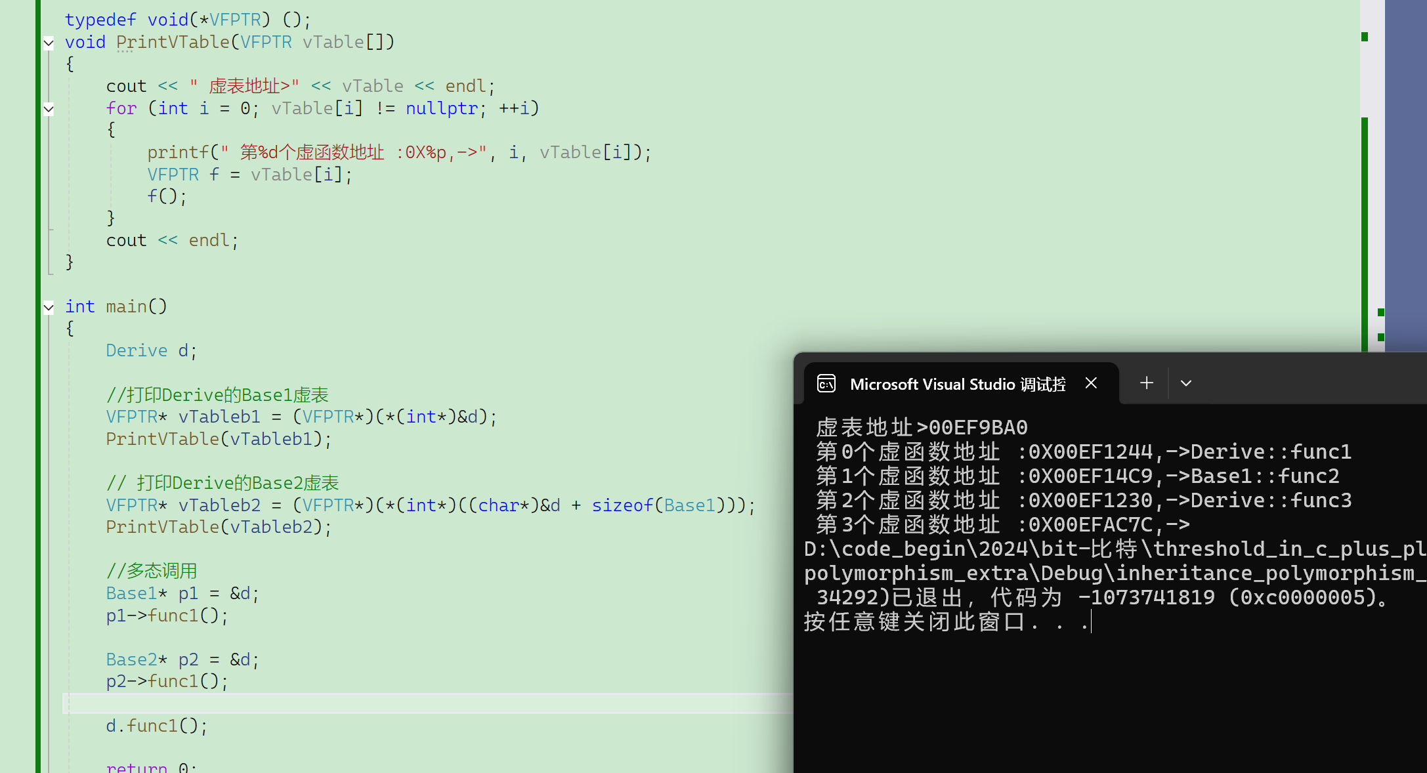Collapse the for loop code block

click(49, 109)
